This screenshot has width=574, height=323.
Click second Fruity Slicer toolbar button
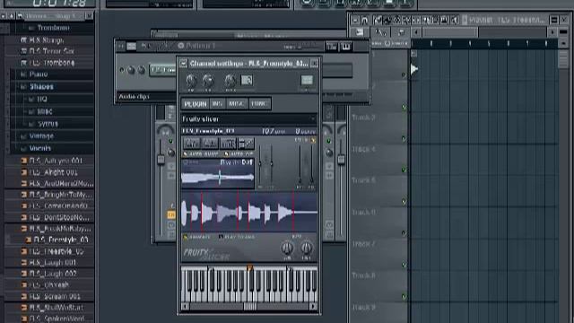[x=209, y=144]
